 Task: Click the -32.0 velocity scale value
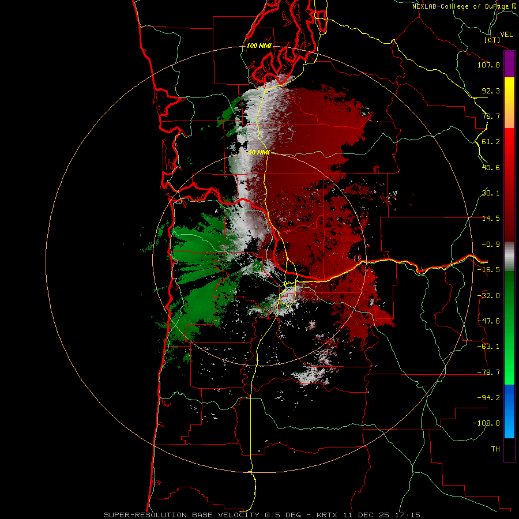tap(488, 296)
